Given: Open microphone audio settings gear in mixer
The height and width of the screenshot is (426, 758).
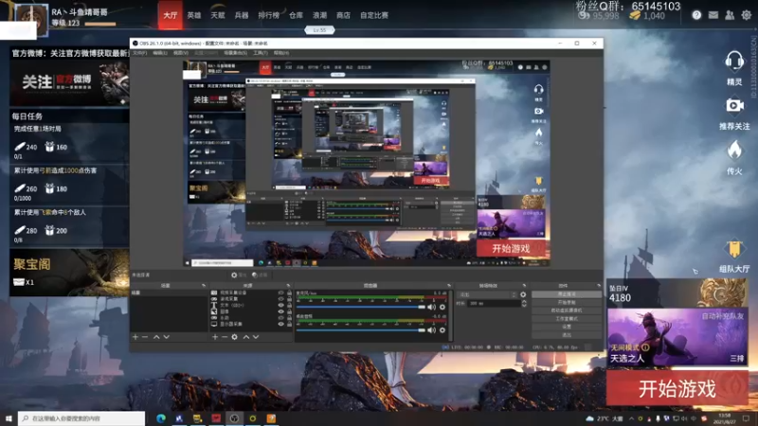Looking at the screenshot, I should coord(442,307).
